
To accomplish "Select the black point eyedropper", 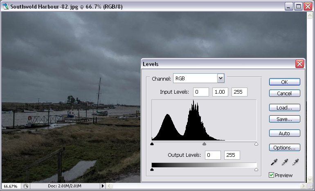I will pos(274,162).
